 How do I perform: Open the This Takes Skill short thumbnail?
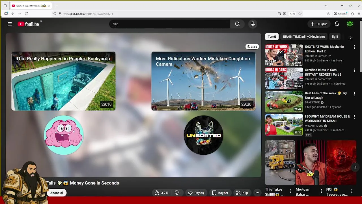coord(280,163)
